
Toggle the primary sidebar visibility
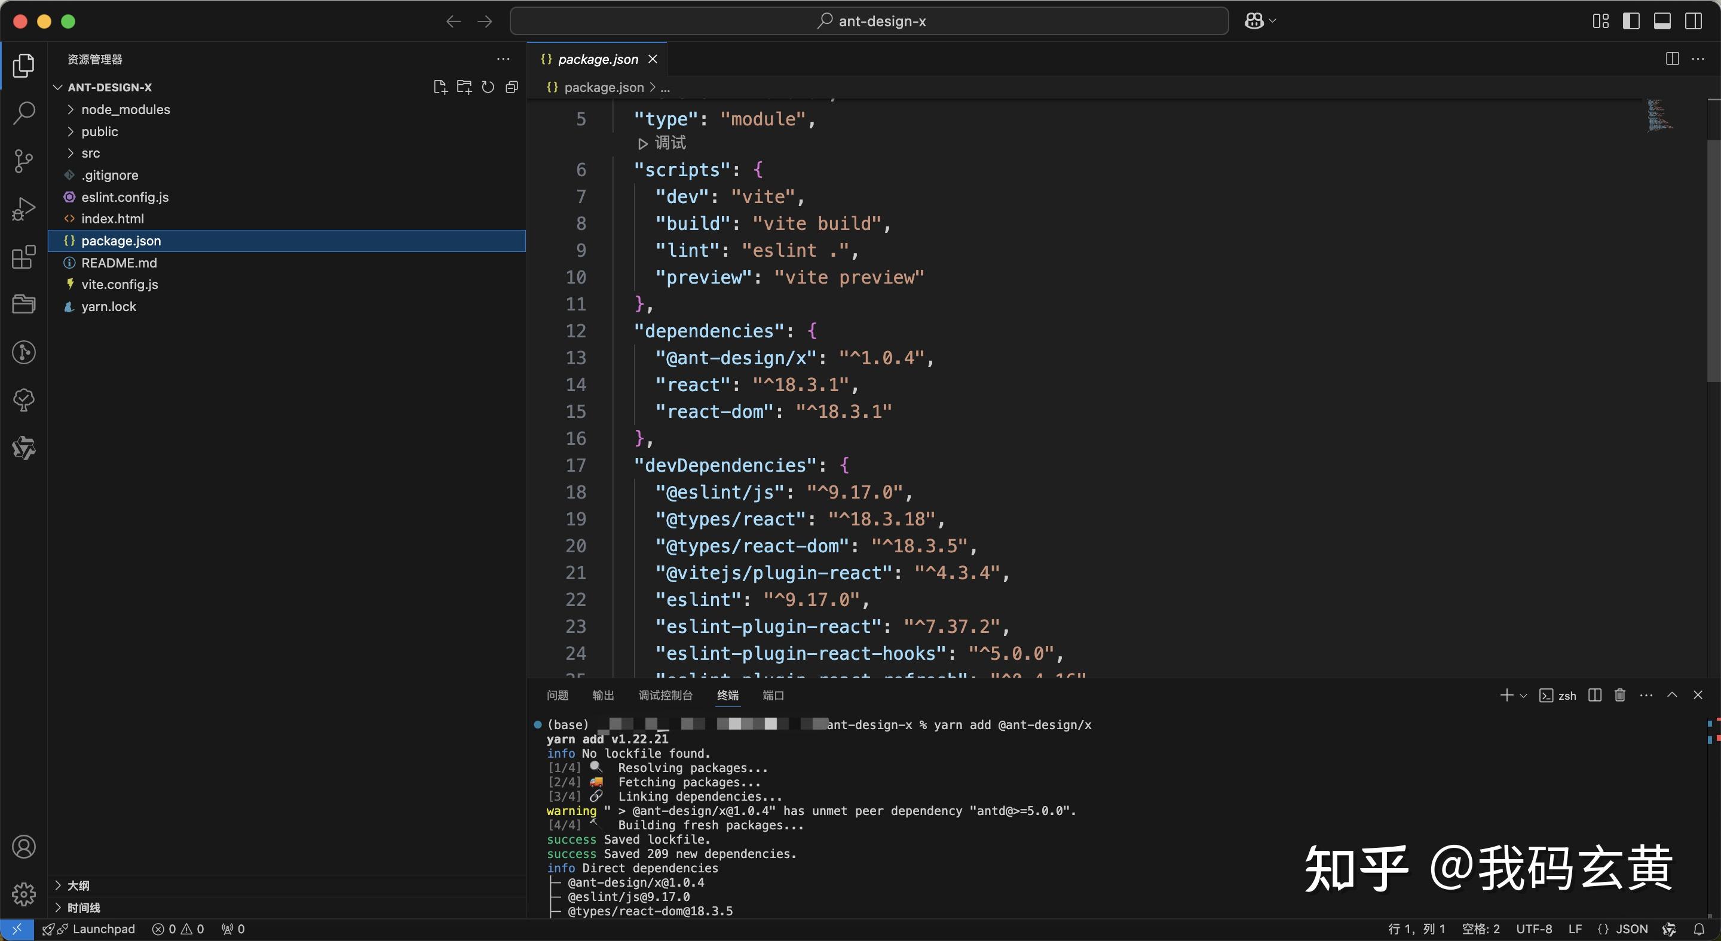point(1631,21)
